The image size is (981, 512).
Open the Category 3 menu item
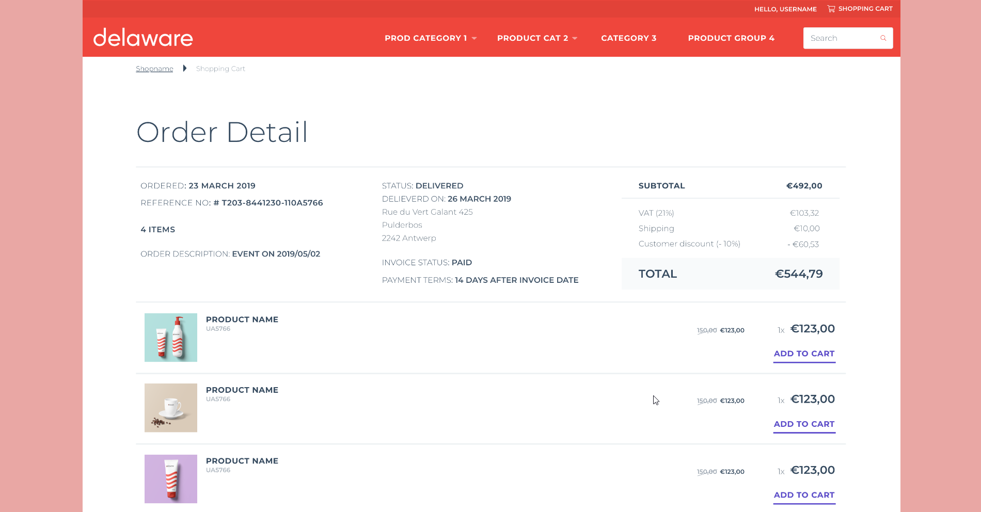pyautogui.click(x=628, y=38)
